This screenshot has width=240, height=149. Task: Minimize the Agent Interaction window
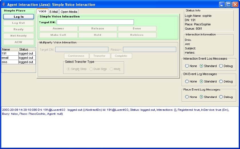pos(222,5)
